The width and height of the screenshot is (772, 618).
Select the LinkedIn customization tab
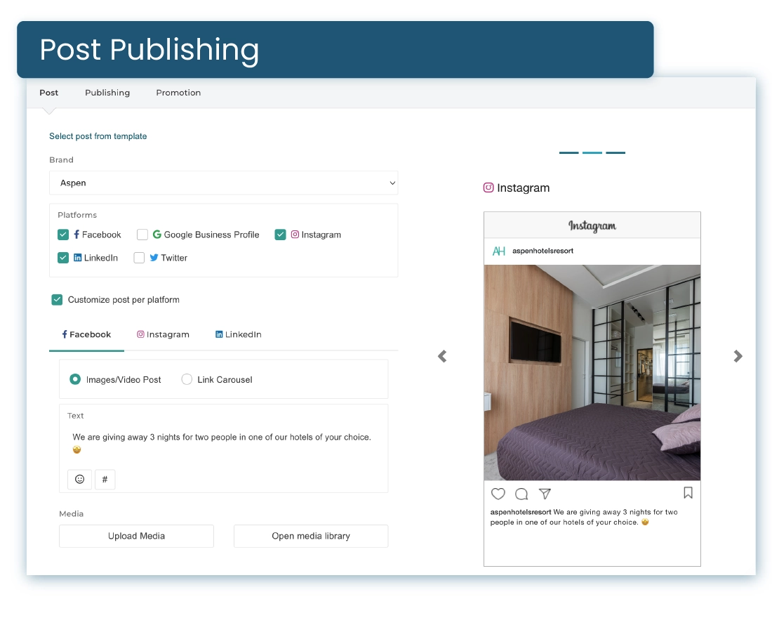pyautogui.click(x=239, y=334)
